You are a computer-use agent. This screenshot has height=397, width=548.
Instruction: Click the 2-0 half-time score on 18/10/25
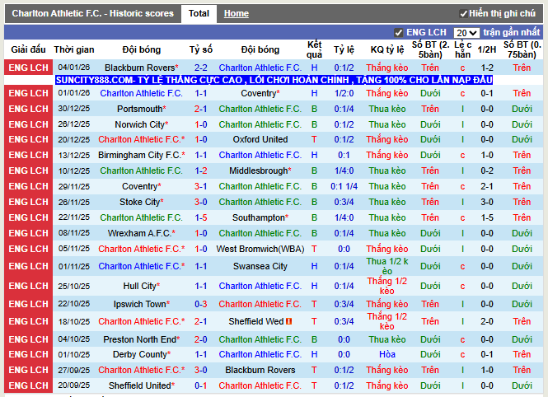pos(486,321)
